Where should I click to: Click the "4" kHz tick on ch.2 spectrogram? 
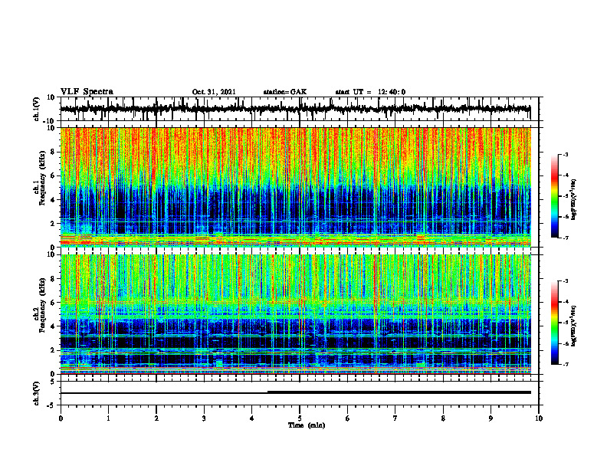pos(53,326)
